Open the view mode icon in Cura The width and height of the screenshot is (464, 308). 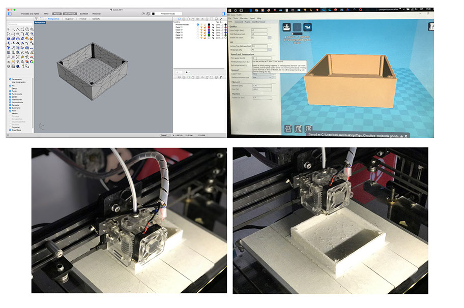click(x=431, y=26)
